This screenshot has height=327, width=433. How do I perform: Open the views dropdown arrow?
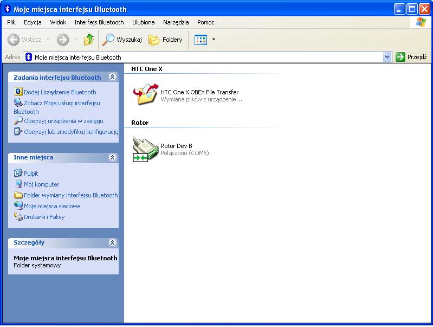coord(214,40)
